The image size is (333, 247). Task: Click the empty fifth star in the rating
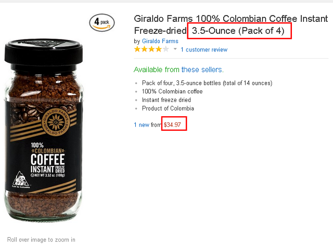[165, 49]
